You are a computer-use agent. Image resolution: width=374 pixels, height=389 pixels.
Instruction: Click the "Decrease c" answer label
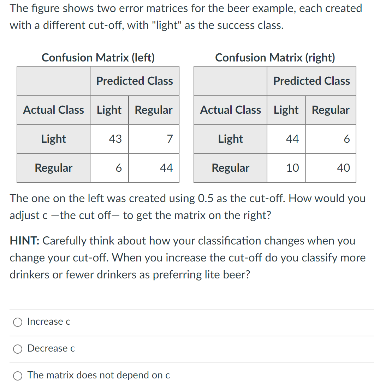[x=51, y=349]
